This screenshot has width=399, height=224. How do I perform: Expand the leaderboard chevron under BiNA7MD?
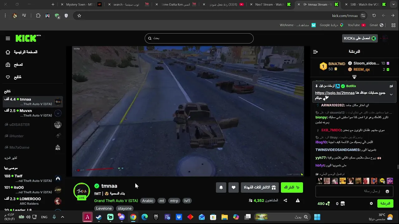[354, 77]
